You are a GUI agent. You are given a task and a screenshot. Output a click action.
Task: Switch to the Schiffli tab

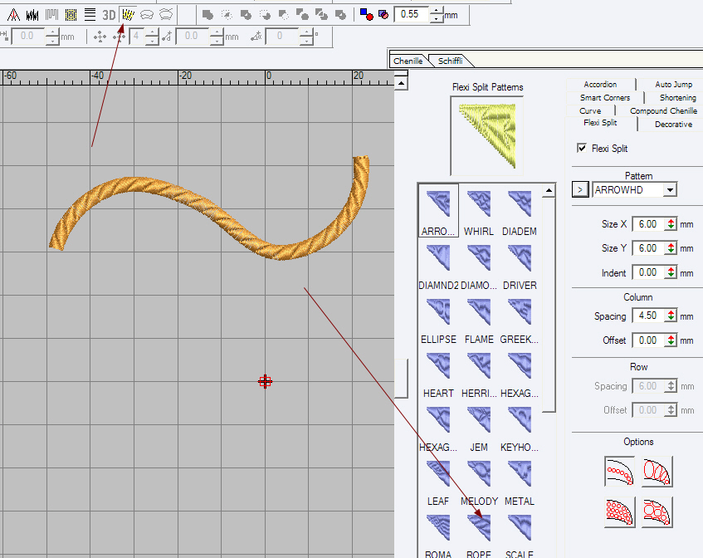point(450,61)
